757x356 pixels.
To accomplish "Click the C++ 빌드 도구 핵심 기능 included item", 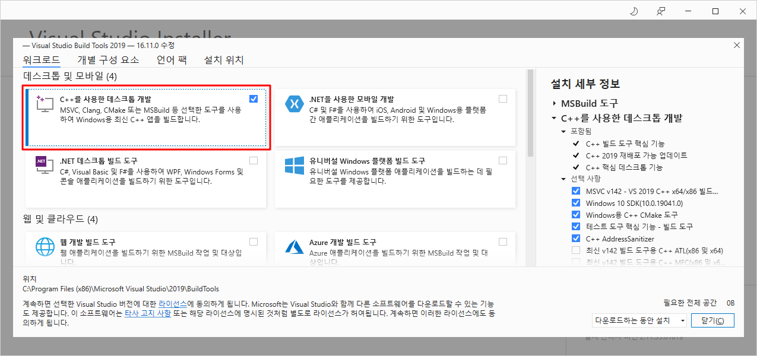I will pos(625,144).
